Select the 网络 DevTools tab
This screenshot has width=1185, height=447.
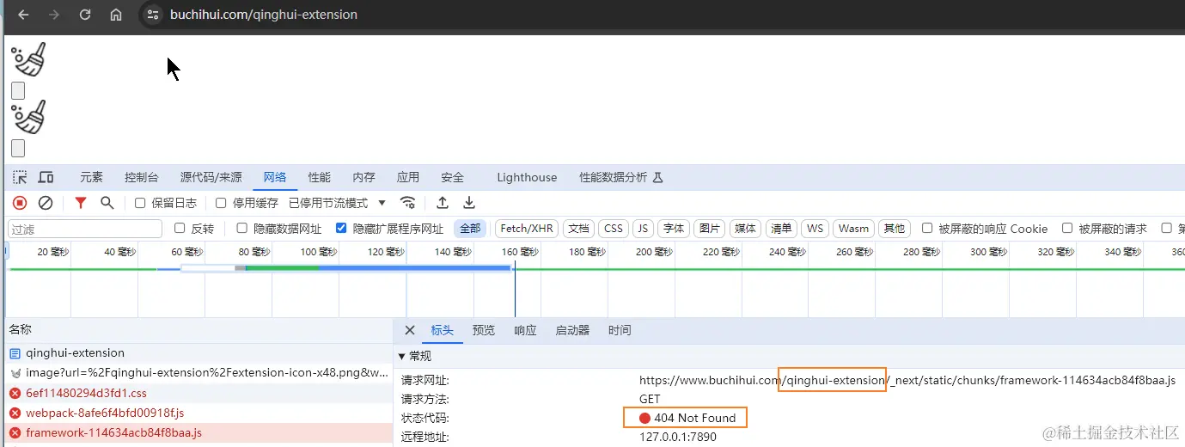point(275,177)
